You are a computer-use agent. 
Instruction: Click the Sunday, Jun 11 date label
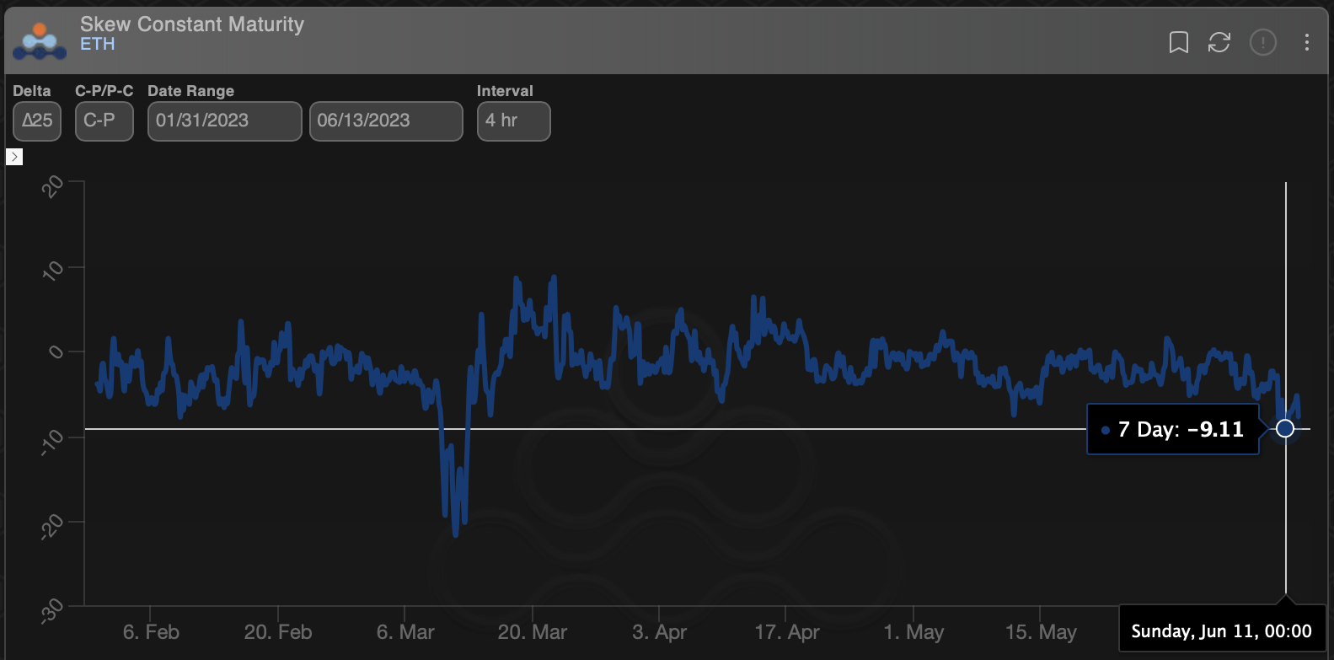(1221, 631)
